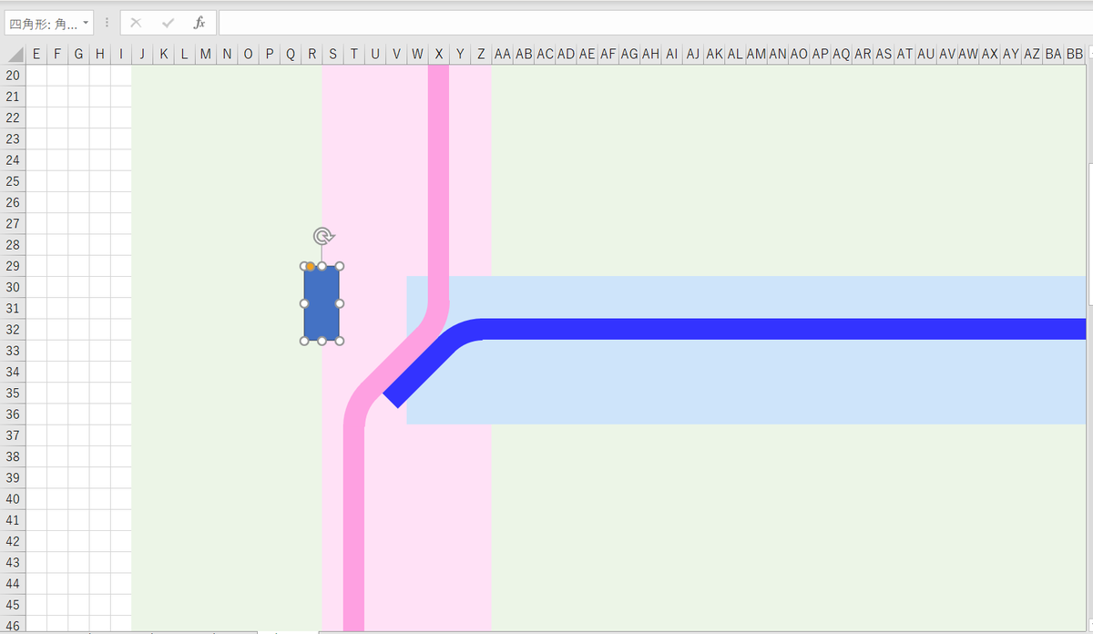Click the rectangle's bottom-middle sizing handle
The height and width of the screenshot is (634, 1093).
coord(322,341)
